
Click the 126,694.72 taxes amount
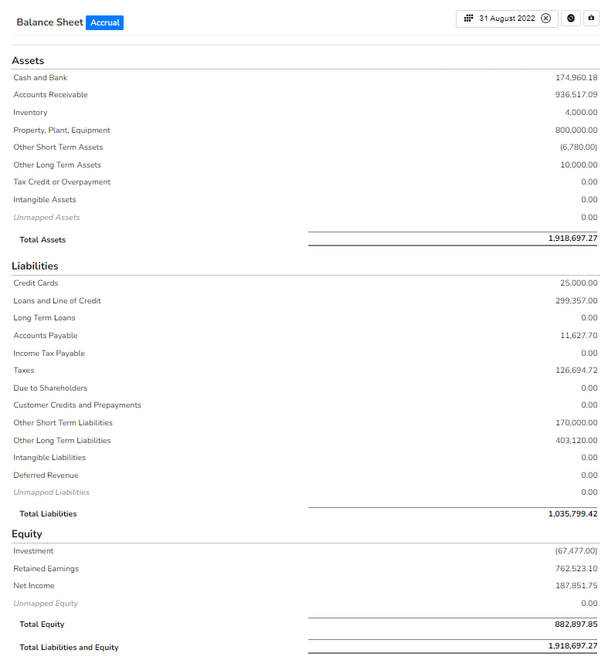point(576,371)
